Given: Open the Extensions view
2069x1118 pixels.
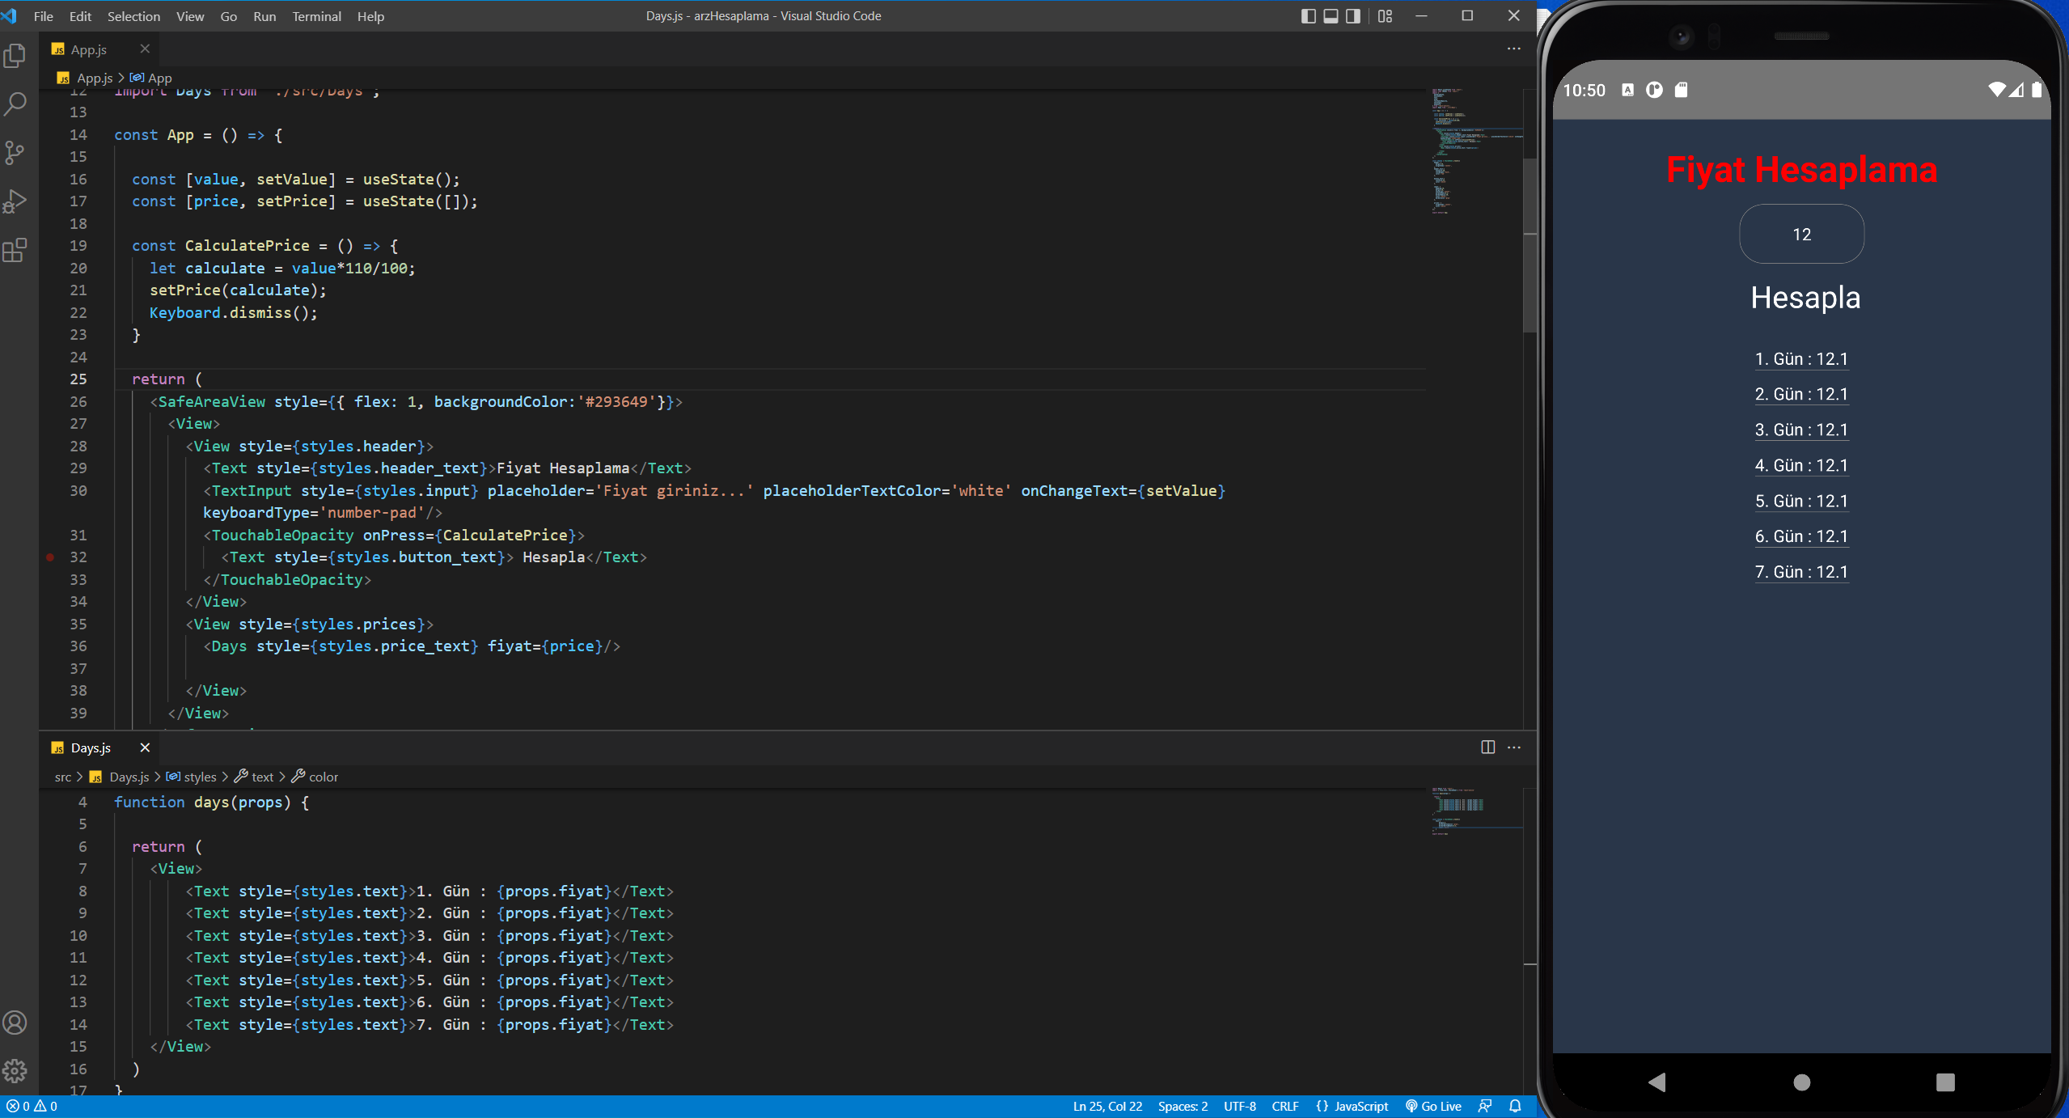Looking at the screenshot, I should (15, 250).
